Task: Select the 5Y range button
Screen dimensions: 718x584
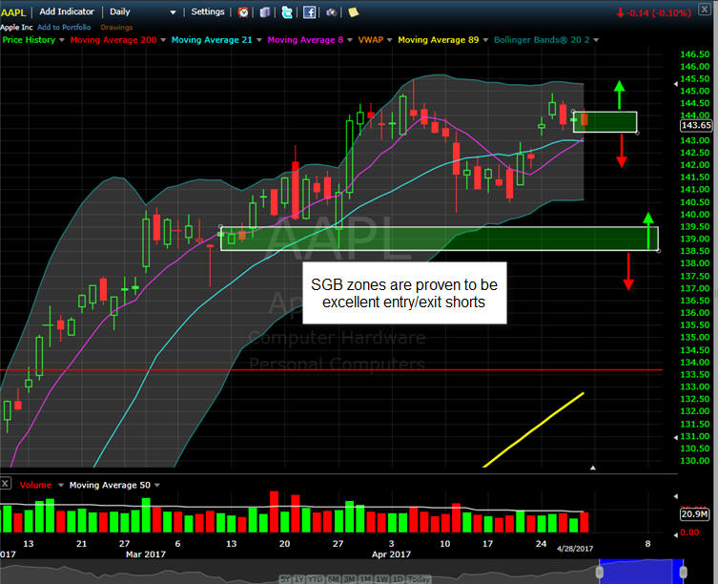Action: [285, 579]
